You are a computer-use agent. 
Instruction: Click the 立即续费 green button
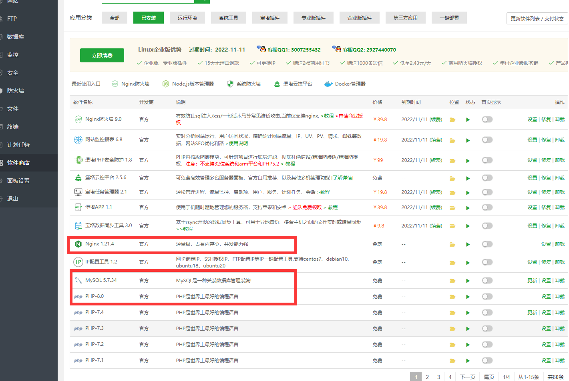tap(102, 56)
